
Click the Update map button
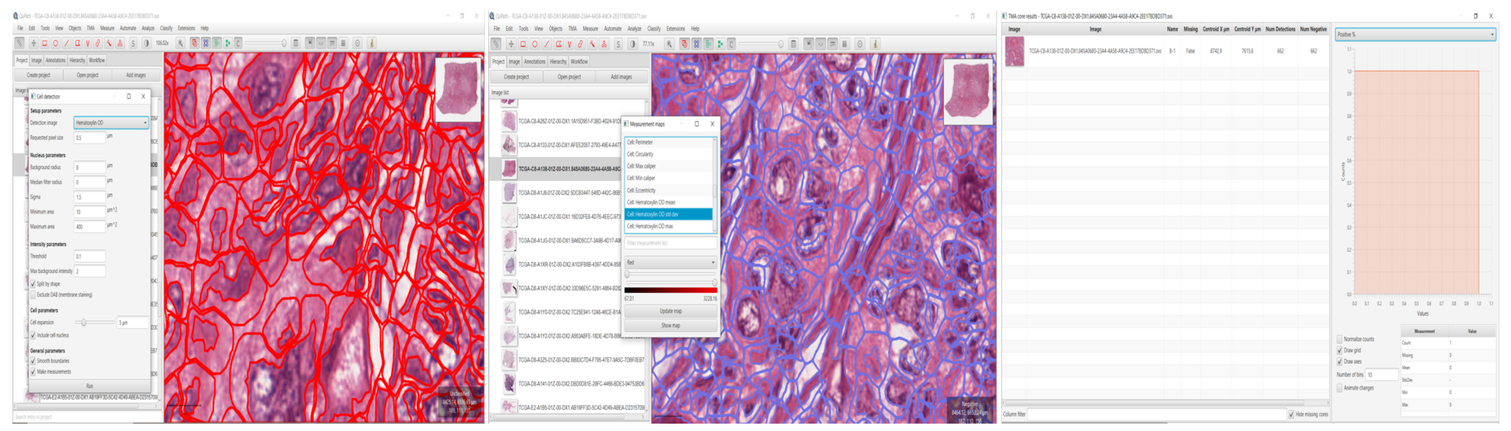point(670,312)
